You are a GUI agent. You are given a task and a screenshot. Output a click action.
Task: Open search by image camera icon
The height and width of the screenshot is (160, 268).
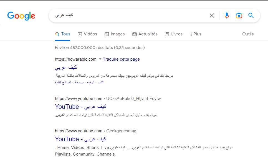click(239, 16)
